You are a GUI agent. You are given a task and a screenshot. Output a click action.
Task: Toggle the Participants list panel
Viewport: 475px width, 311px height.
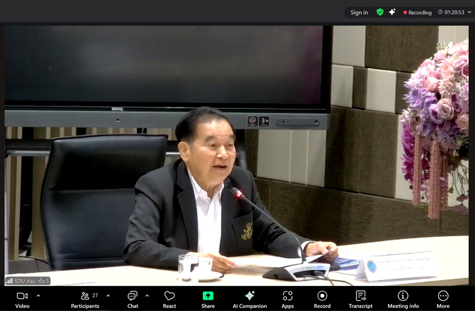[85, 299]
